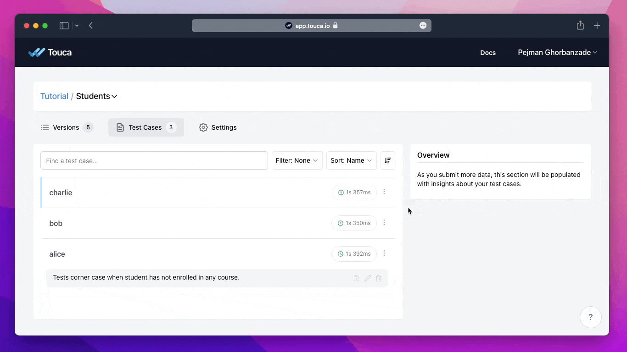
Task: Select the bob test case
Action: coord(218,223)
